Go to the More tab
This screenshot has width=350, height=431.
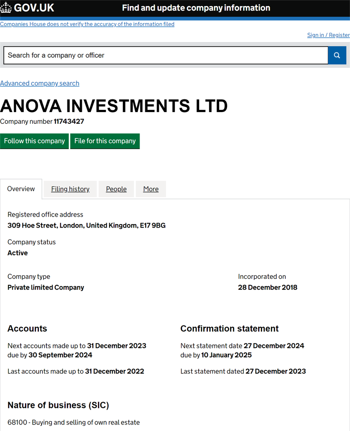point(151,189)
